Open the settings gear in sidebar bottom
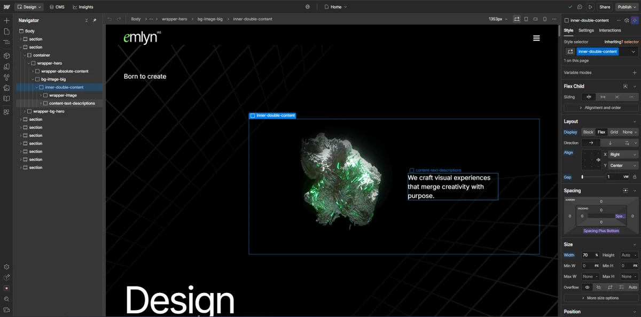The image size is (641, 317). pyautogui.click(x=6, y=266)
